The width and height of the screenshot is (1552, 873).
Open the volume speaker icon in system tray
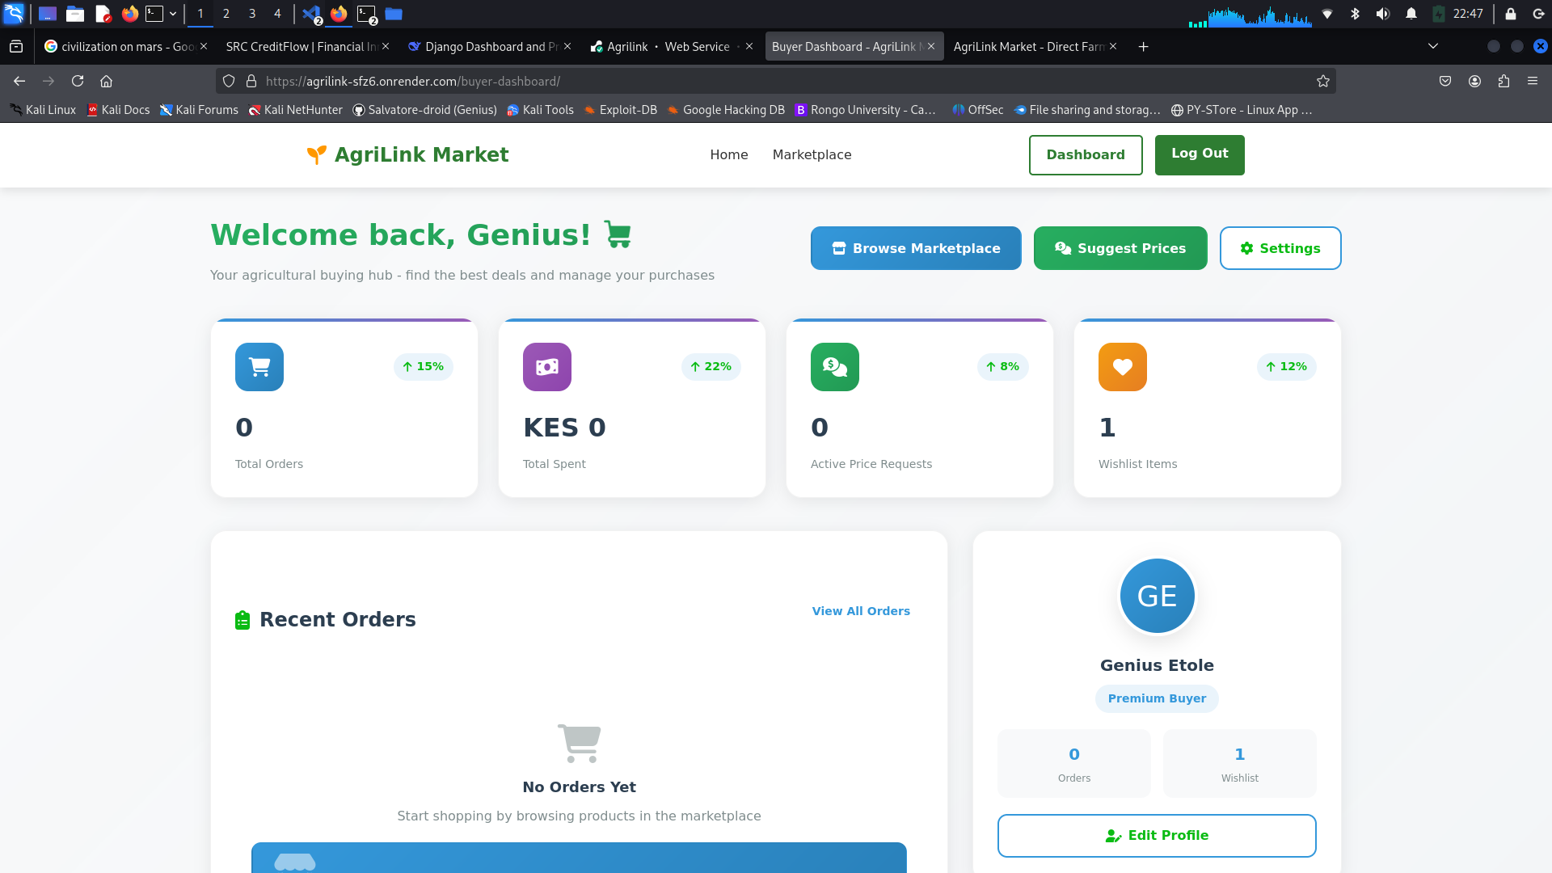(1383, 14)
